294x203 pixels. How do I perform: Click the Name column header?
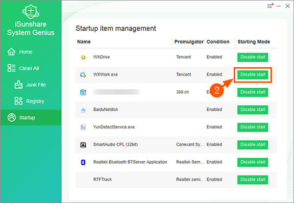click(x=84, y=42)
